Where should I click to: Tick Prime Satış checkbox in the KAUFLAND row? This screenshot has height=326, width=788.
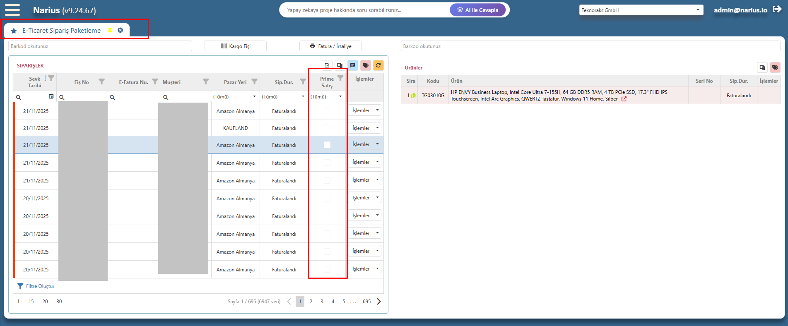coord(327,128)
